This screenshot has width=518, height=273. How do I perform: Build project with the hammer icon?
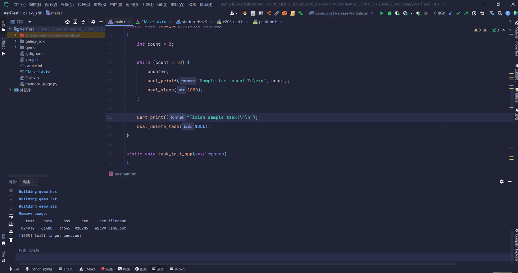(x=300, y=13)
